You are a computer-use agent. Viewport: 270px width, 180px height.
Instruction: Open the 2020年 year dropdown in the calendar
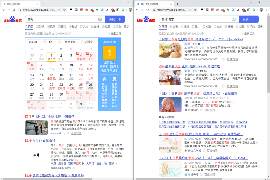point(33,42)
